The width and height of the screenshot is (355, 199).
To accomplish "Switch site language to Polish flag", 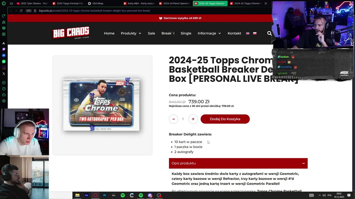I will pos(255,33).
